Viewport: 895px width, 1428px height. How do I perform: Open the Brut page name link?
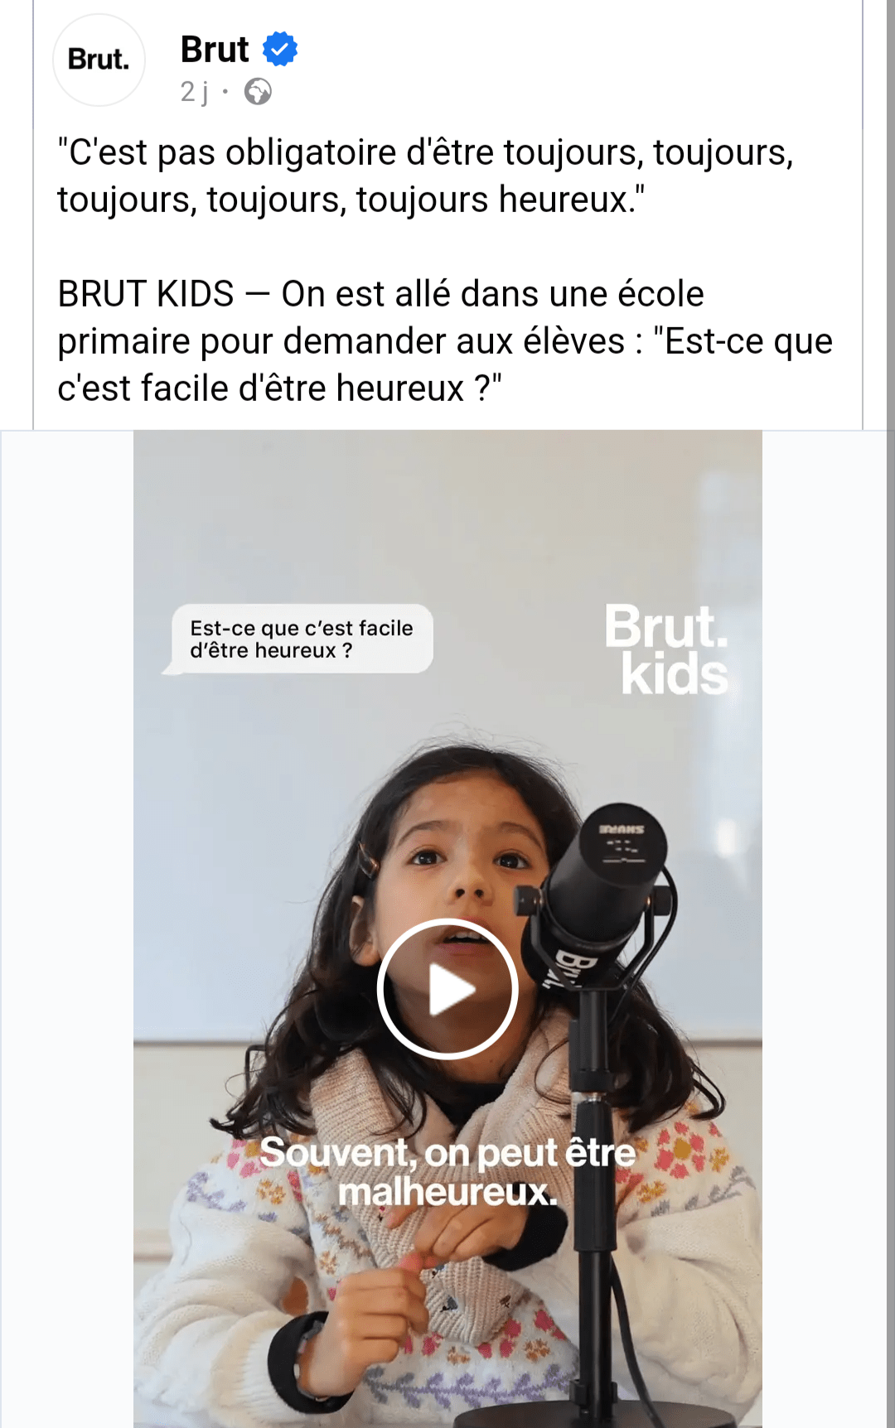tap(215, 50)
